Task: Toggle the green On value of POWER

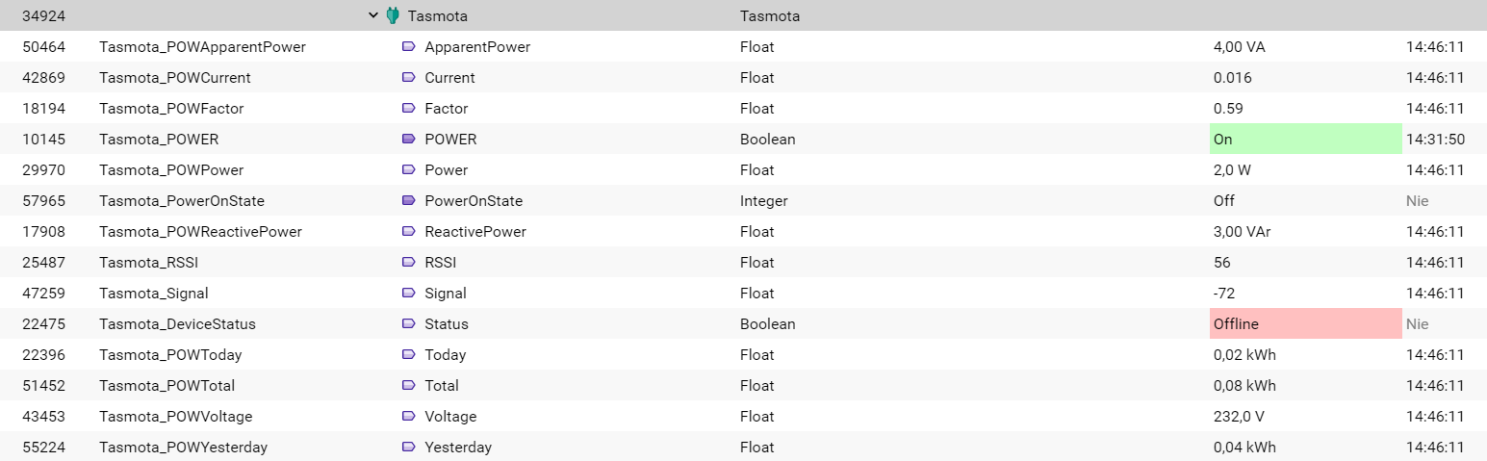Action: [1305, 139]
